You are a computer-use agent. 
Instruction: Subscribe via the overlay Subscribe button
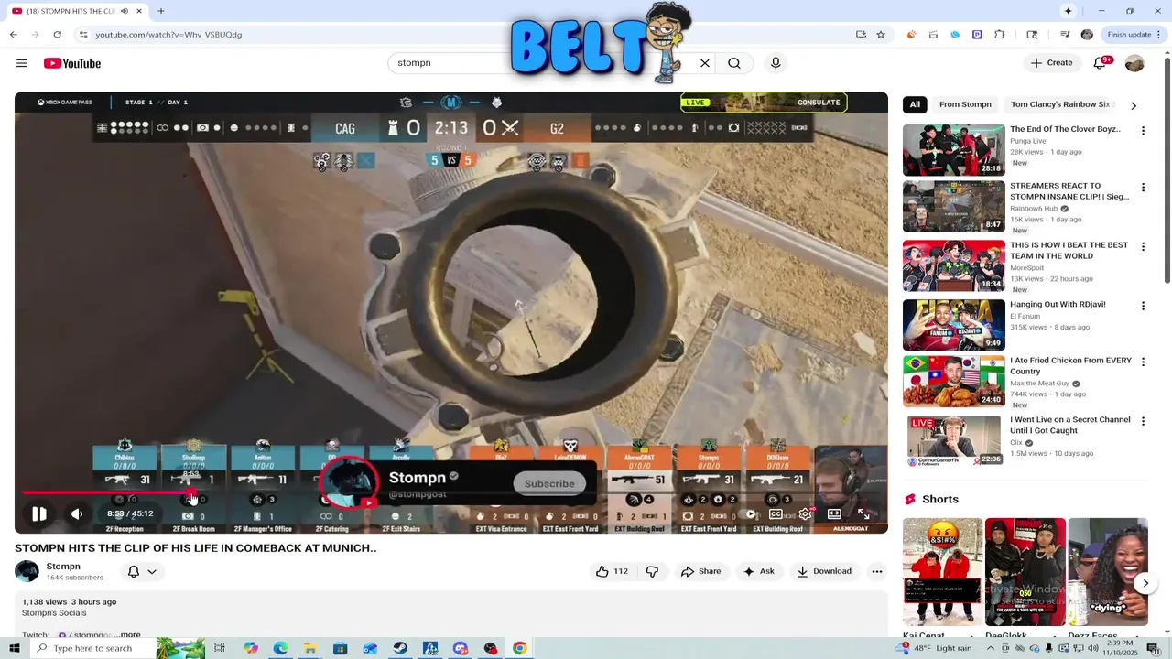coord(549,483)
